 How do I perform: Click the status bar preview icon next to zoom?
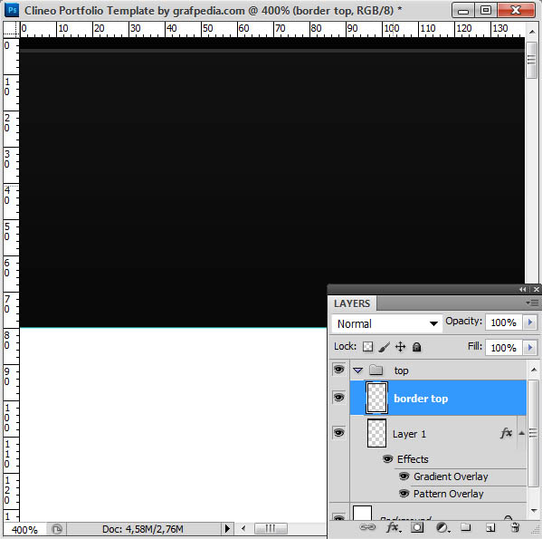tap(57, 529)
